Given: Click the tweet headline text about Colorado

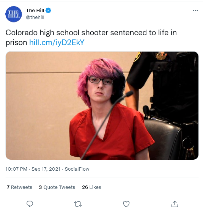Looking at the screenshot, I should pyautogui.click(x=91, y=38).
